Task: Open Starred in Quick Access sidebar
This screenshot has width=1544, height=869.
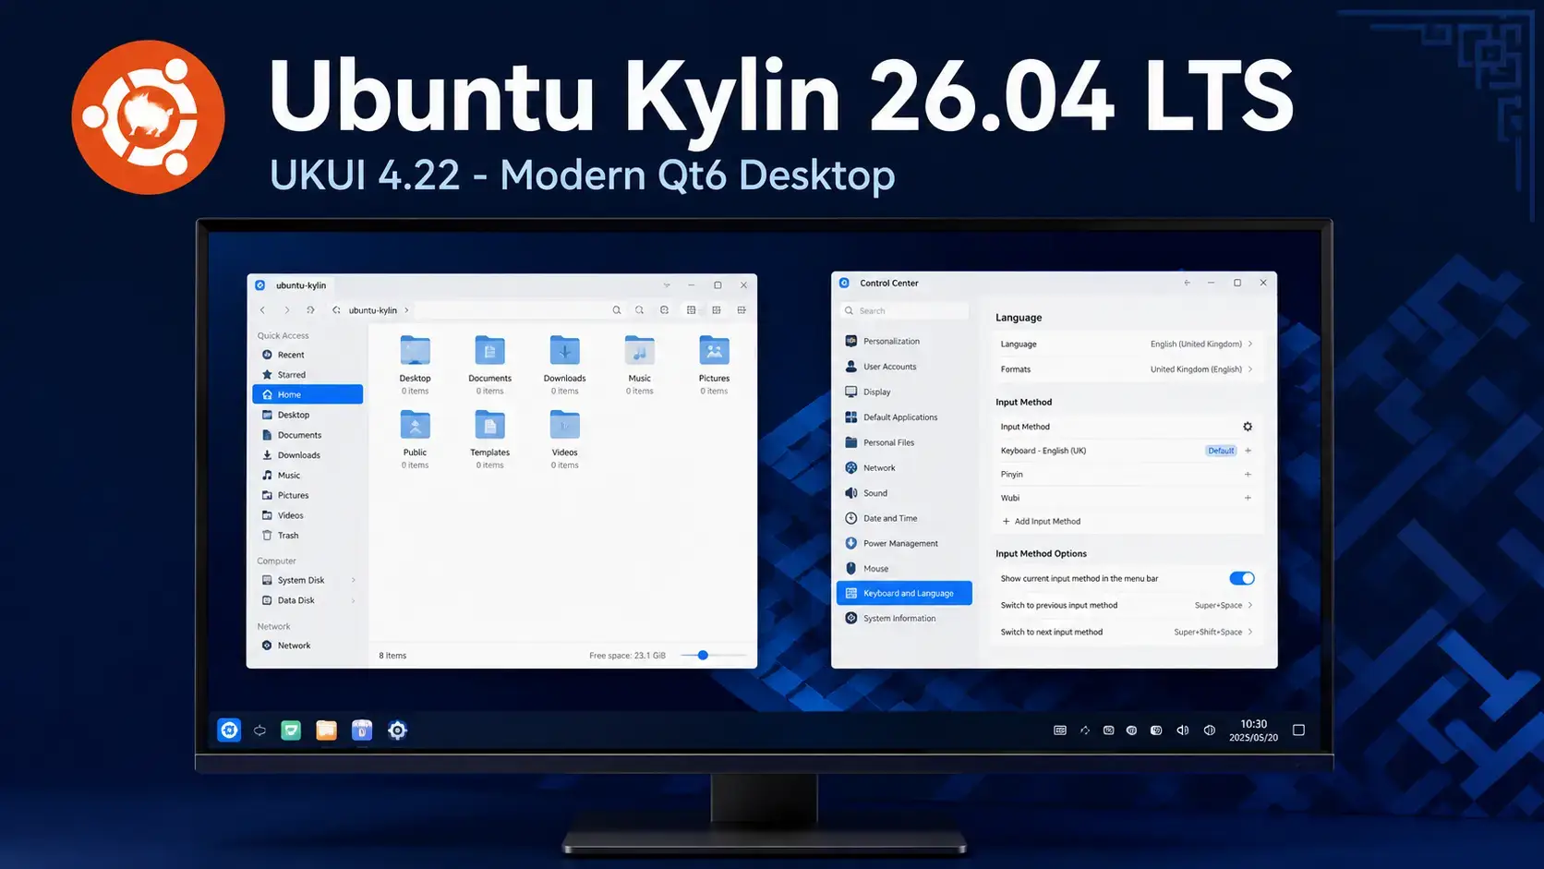Action: (x=308, y=375)
